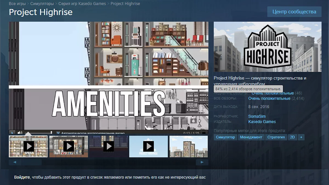This screenshot has height=185, width=329.
Task: Expand more tags with plus button
Action: [x=301, y=137]
